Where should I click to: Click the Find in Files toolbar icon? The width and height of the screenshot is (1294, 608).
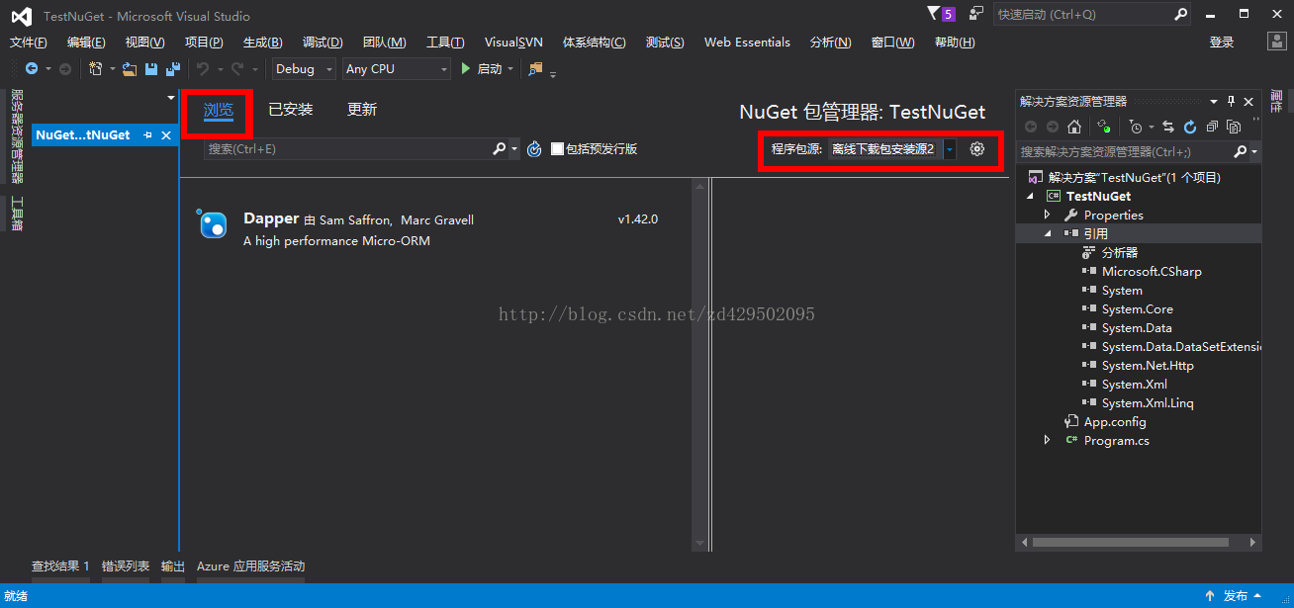point(535,69)
